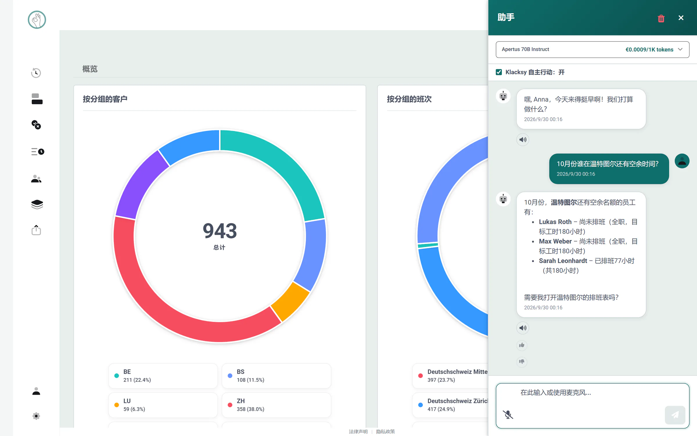Click the send message arrow button
697x436 pixels.
pos(675,415)
